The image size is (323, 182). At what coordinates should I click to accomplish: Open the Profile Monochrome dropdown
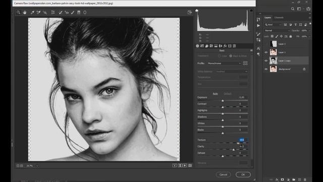[x=224, y=63]
